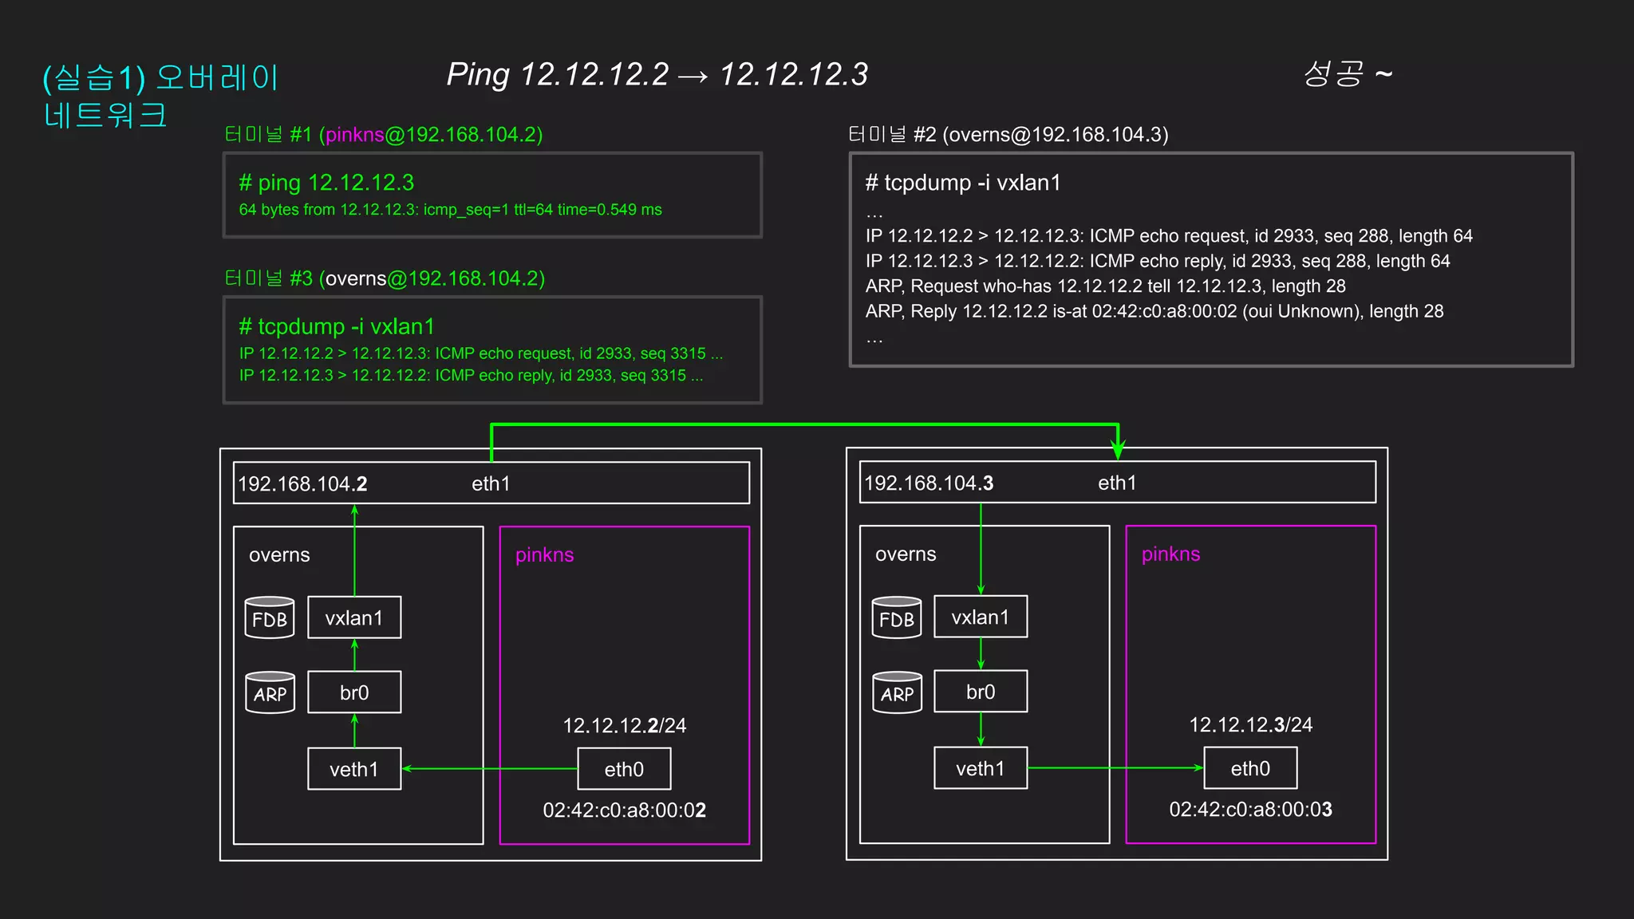Click the green arrowhead entering right eth1
Screen dimensions: 1634x919
(x=1118, y=449)
